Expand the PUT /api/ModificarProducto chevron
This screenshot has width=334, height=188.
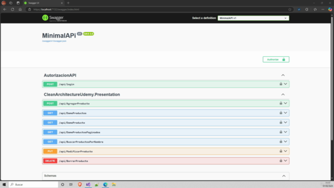click(x=285, y=151)
